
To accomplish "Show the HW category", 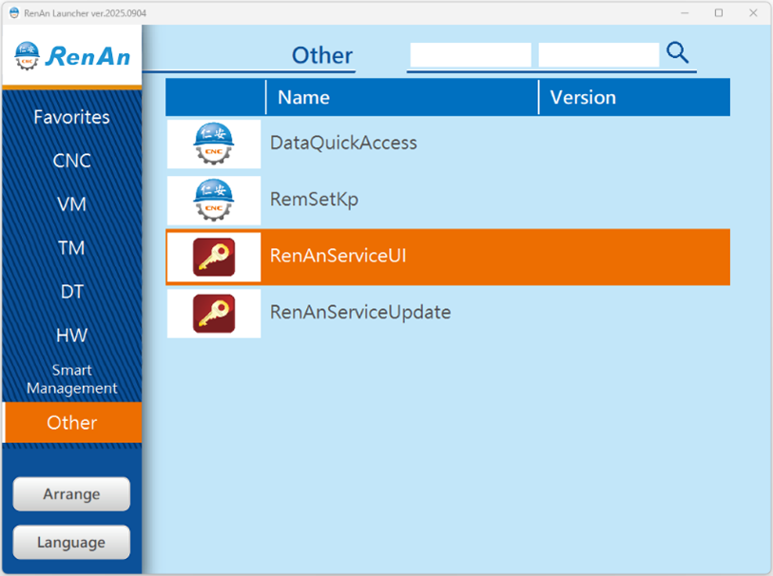I will pos(72,336).
